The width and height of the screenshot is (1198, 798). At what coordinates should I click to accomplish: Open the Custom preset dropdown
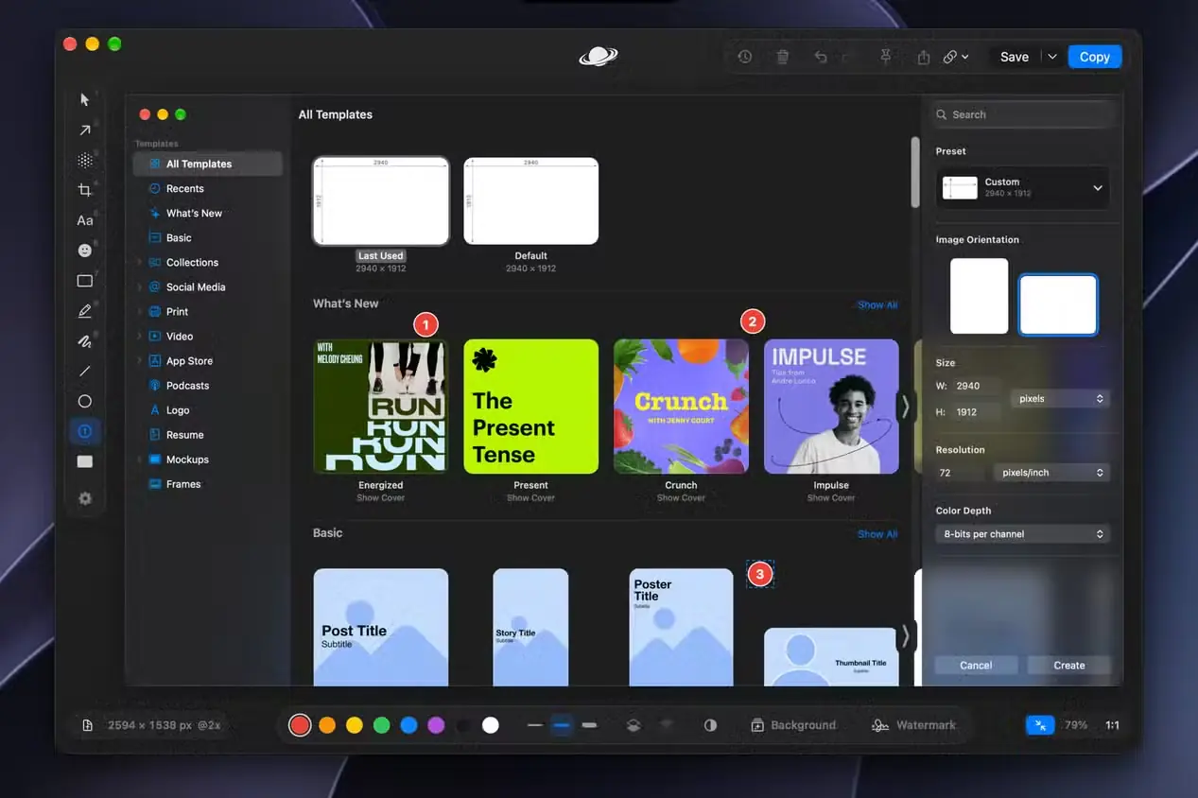tap(1022, 187)
